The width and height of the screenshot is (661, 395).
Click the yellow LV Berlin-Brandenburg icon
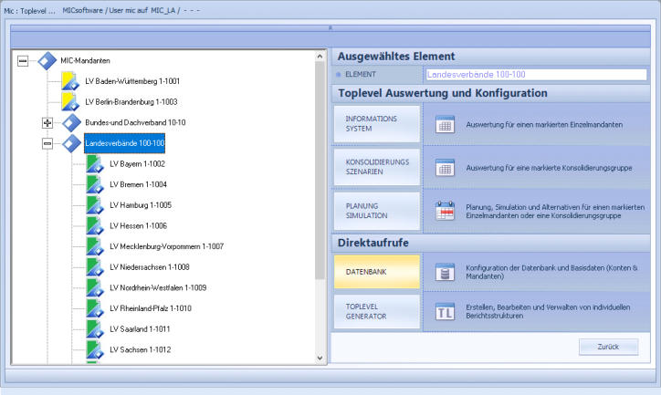point(72,101)
